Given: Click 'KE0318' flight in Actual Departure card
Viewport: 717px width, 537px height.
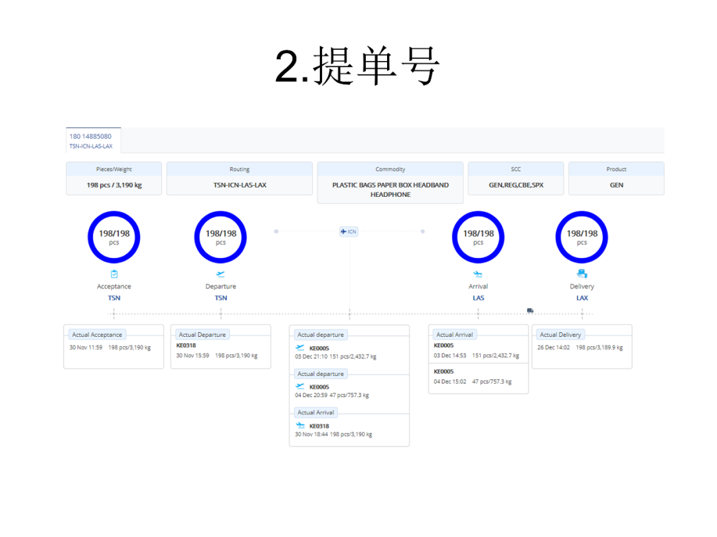Looking at the screenshot, I should point(186,345).
